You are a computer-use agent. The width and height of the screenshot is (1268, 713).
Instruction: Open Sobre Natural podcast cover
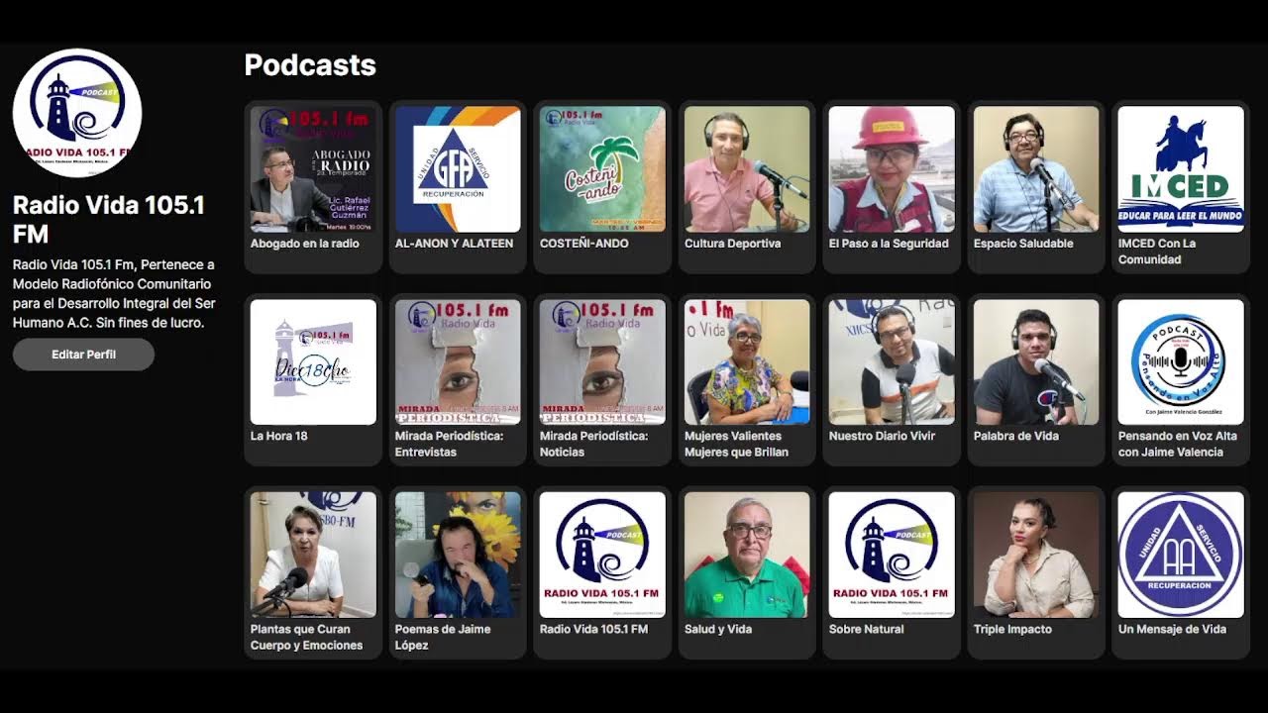[892, 556]
